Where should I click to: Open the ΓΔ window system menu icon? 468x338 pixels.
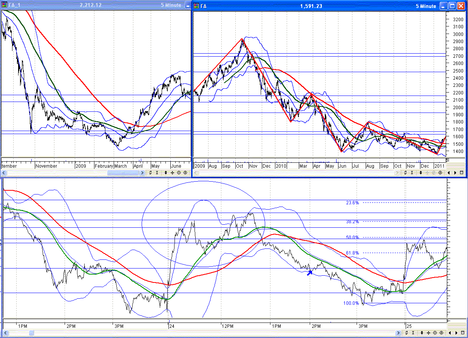tap(196, 6)
